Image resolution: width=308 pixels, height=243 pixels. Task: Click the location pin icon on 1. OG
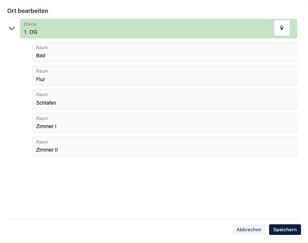(x=282, y=28)
